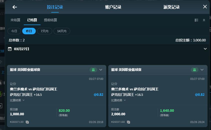Copy bet order number #24037130

27,122
